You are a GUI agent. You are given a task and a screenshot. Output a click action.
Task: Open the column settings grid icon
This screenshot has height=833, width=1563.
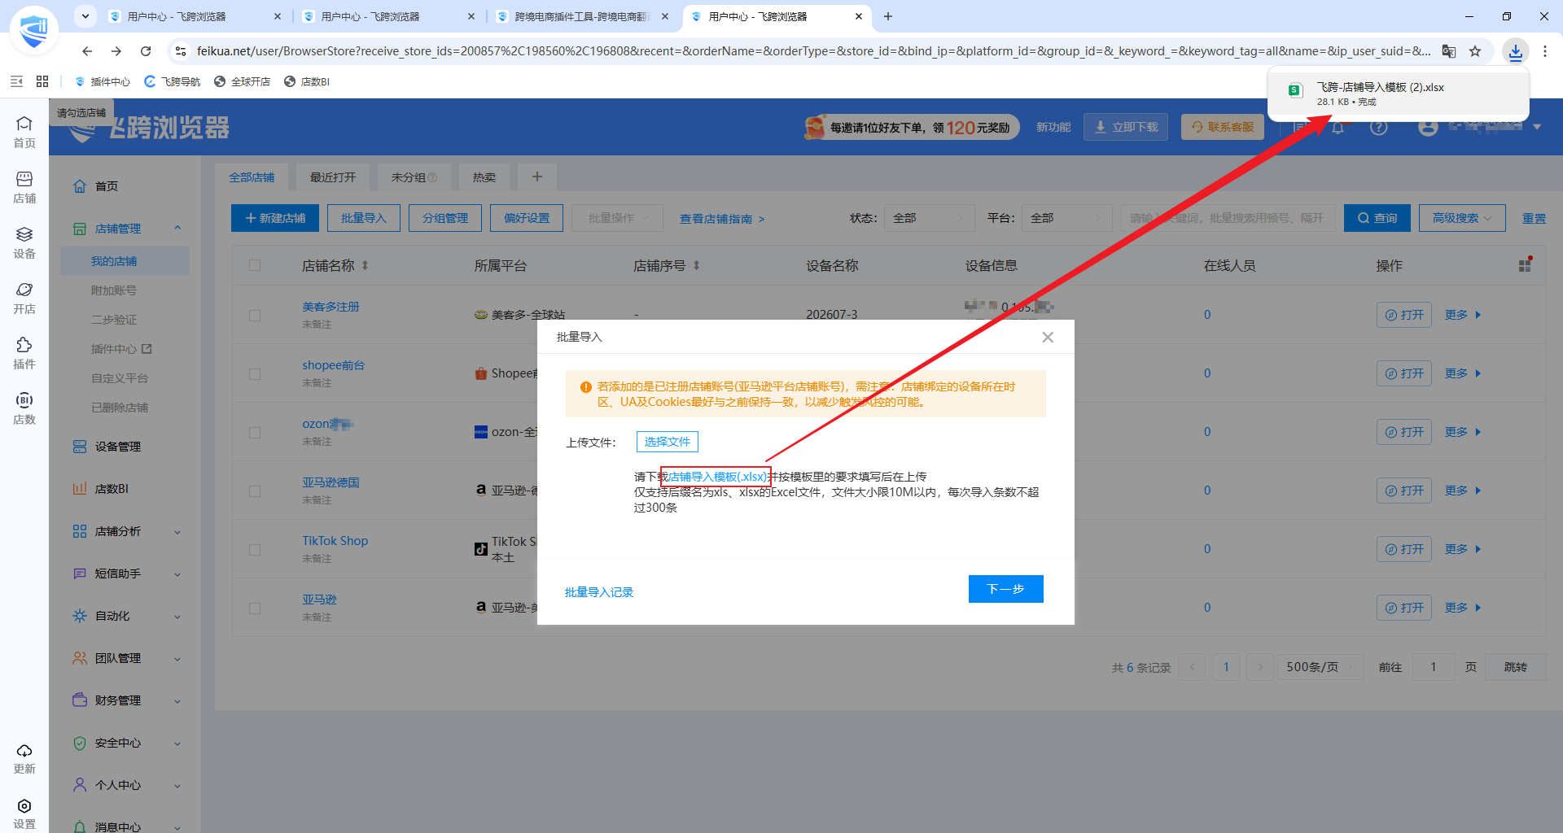click(1525, 265)
